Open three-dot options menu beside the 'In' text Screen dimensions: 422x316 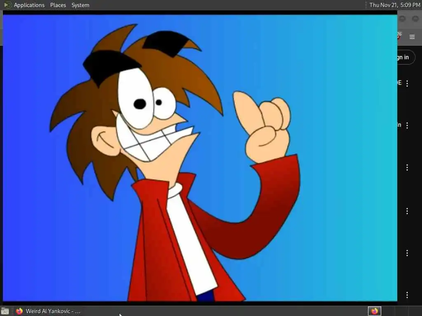407,125
